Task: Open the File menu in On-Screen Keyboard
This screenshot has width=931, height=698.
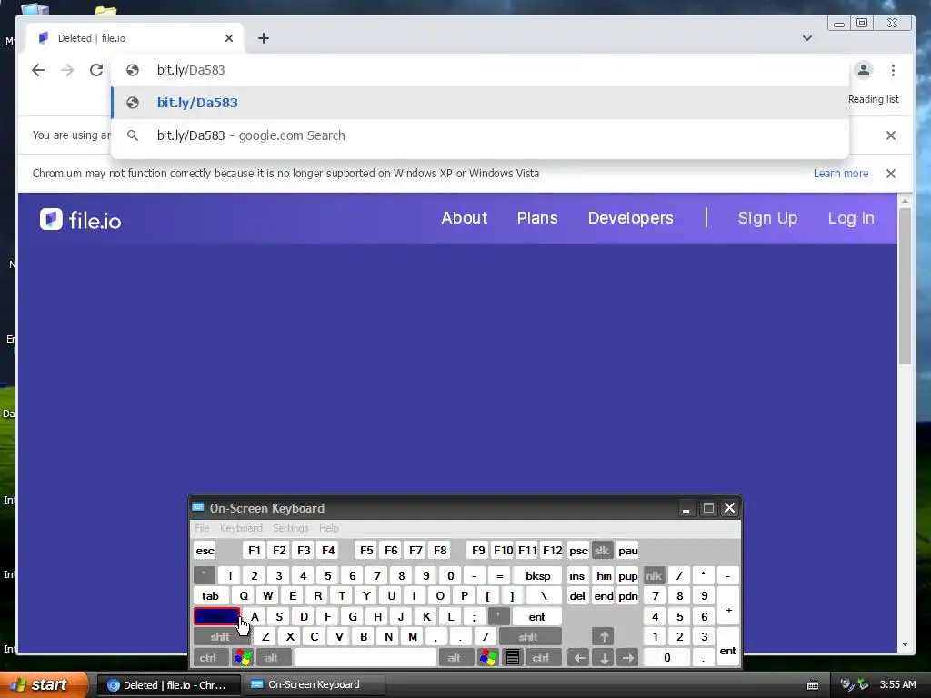Action: click(x=202, y=528)
